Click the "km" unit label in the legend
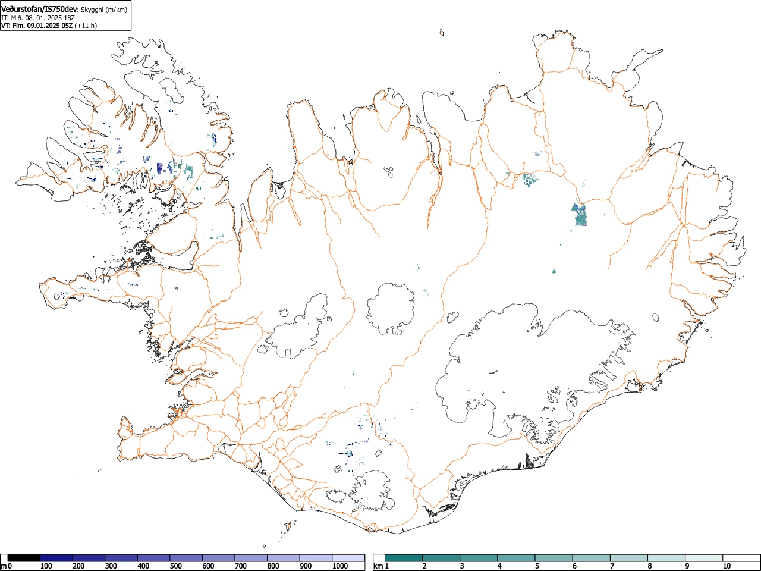The image size is (761, 571). [x=378, y=566]
